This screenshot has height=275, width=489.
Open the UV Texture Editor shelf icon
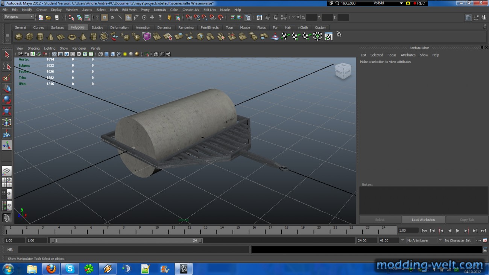coord(328,36)
